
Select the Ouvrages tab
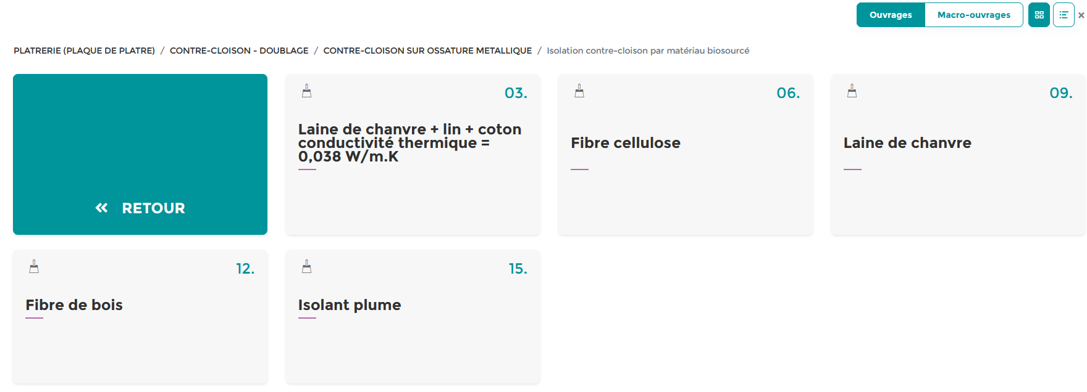coord(890,14)
